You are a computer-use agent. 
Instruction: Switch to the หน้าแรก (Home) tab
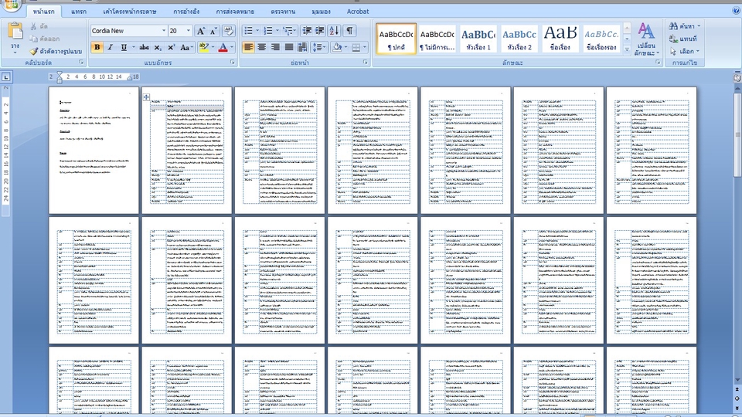(x=43, y=12)
